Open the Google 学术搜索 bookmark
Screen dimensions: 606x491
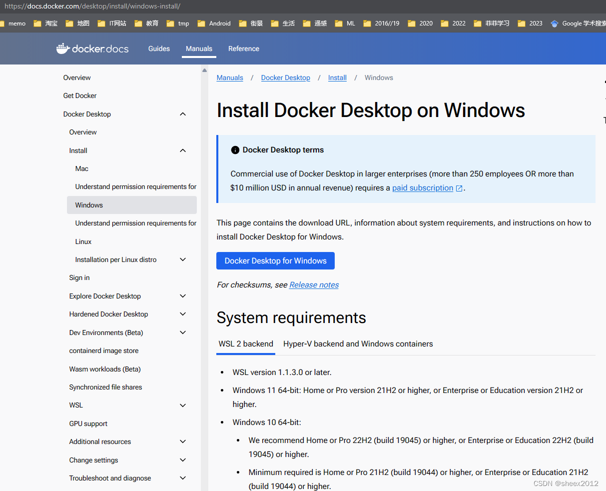[x=578, y=23]
